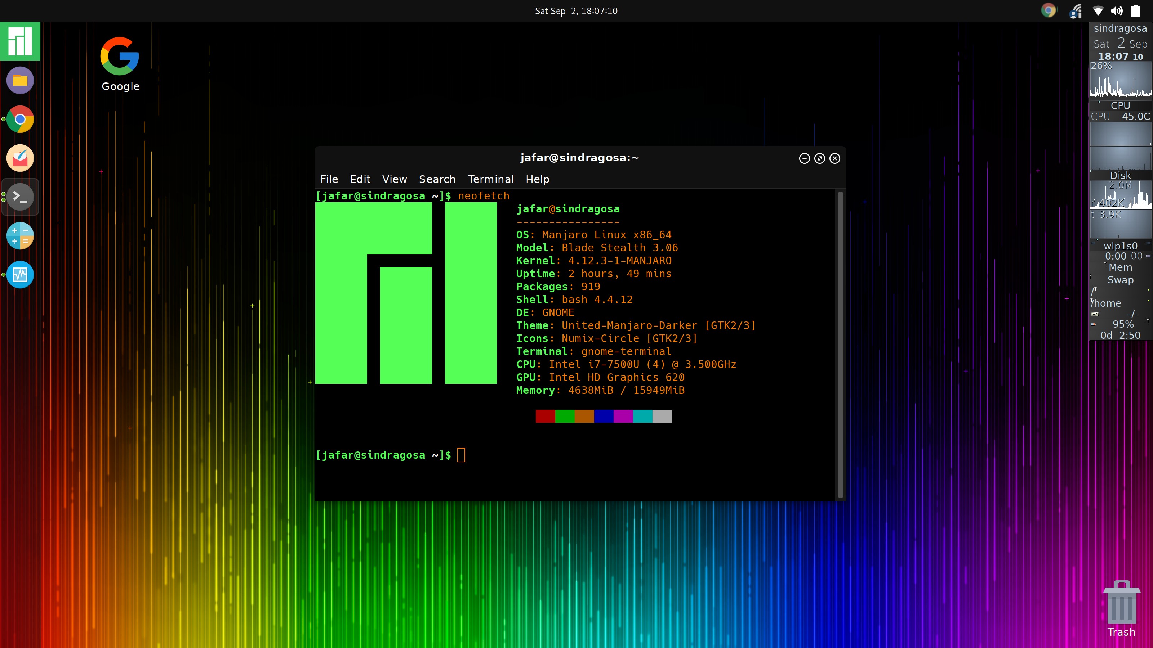Click the terminal vertical scrollbar

(x=840, y=345)
